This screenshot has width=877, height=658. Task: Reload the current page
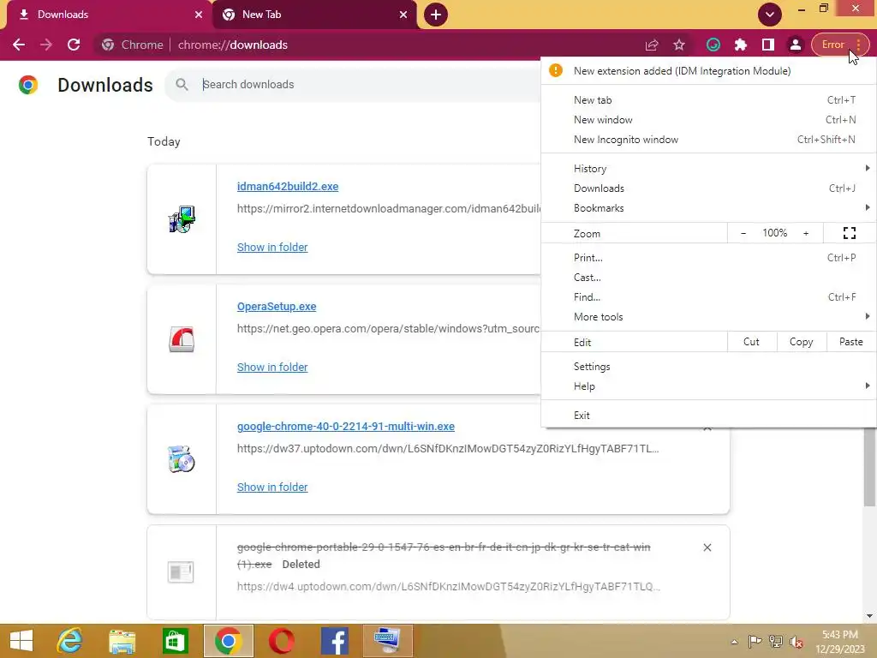click(74, 45)
